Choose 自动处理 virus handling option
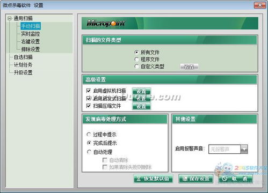 tap(89, 152)
